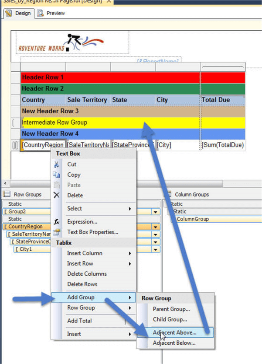The width and height of the screenshot is (262, 364).
Task: Choose Add Total menu entry
Action: pos(93,321)
